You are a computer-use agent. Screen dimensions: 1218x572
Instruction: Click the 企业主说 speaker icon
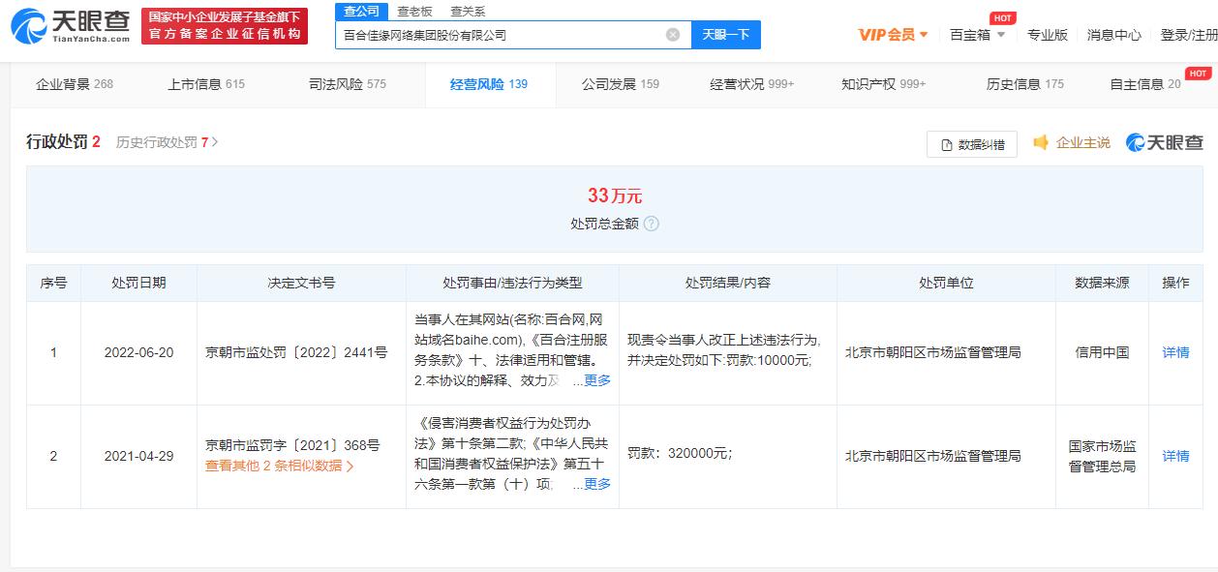click(x=1041, y=143)
